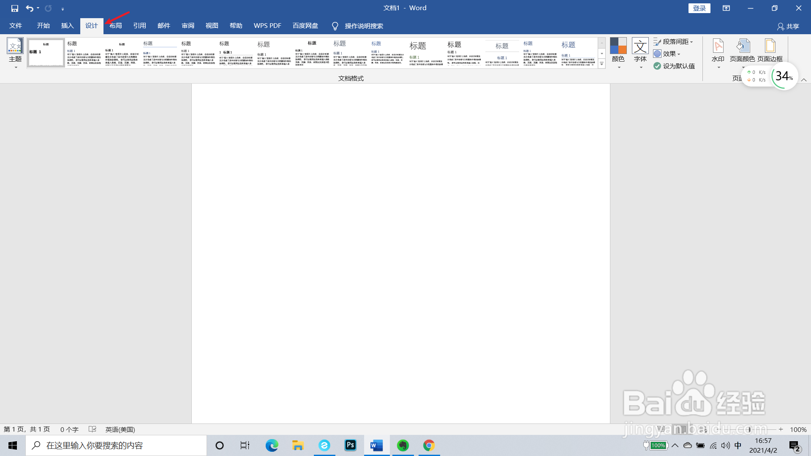
Task: Click the zoom slider handle
Action: (x=749, y=429)
